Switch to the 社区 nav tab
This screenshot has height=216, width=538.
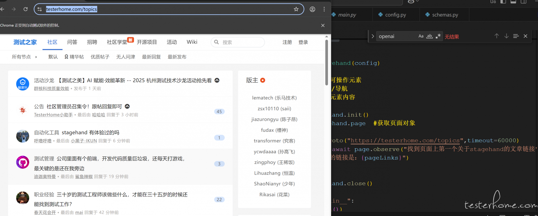coord(52,42)
